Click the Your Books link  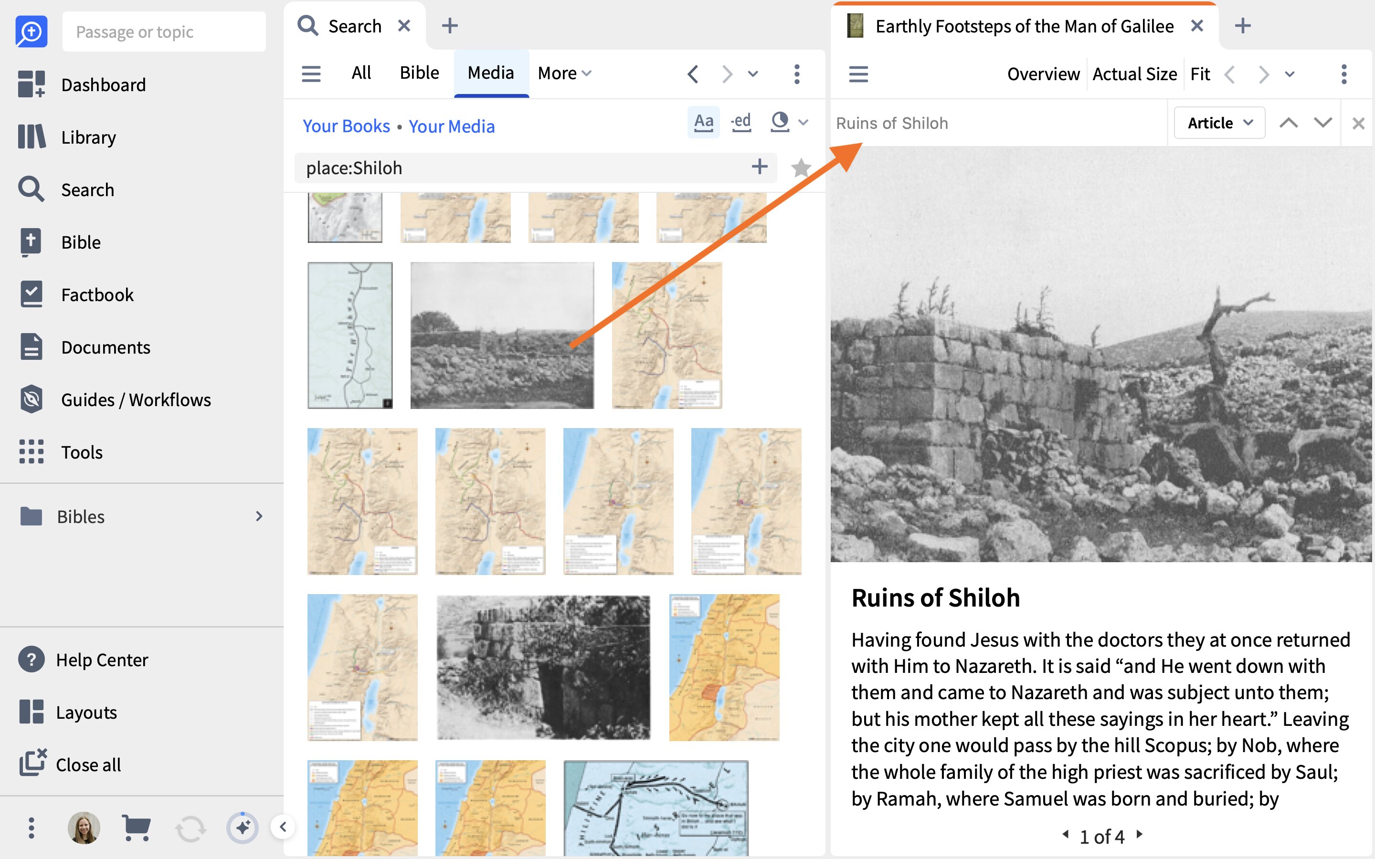coord(346,126)
